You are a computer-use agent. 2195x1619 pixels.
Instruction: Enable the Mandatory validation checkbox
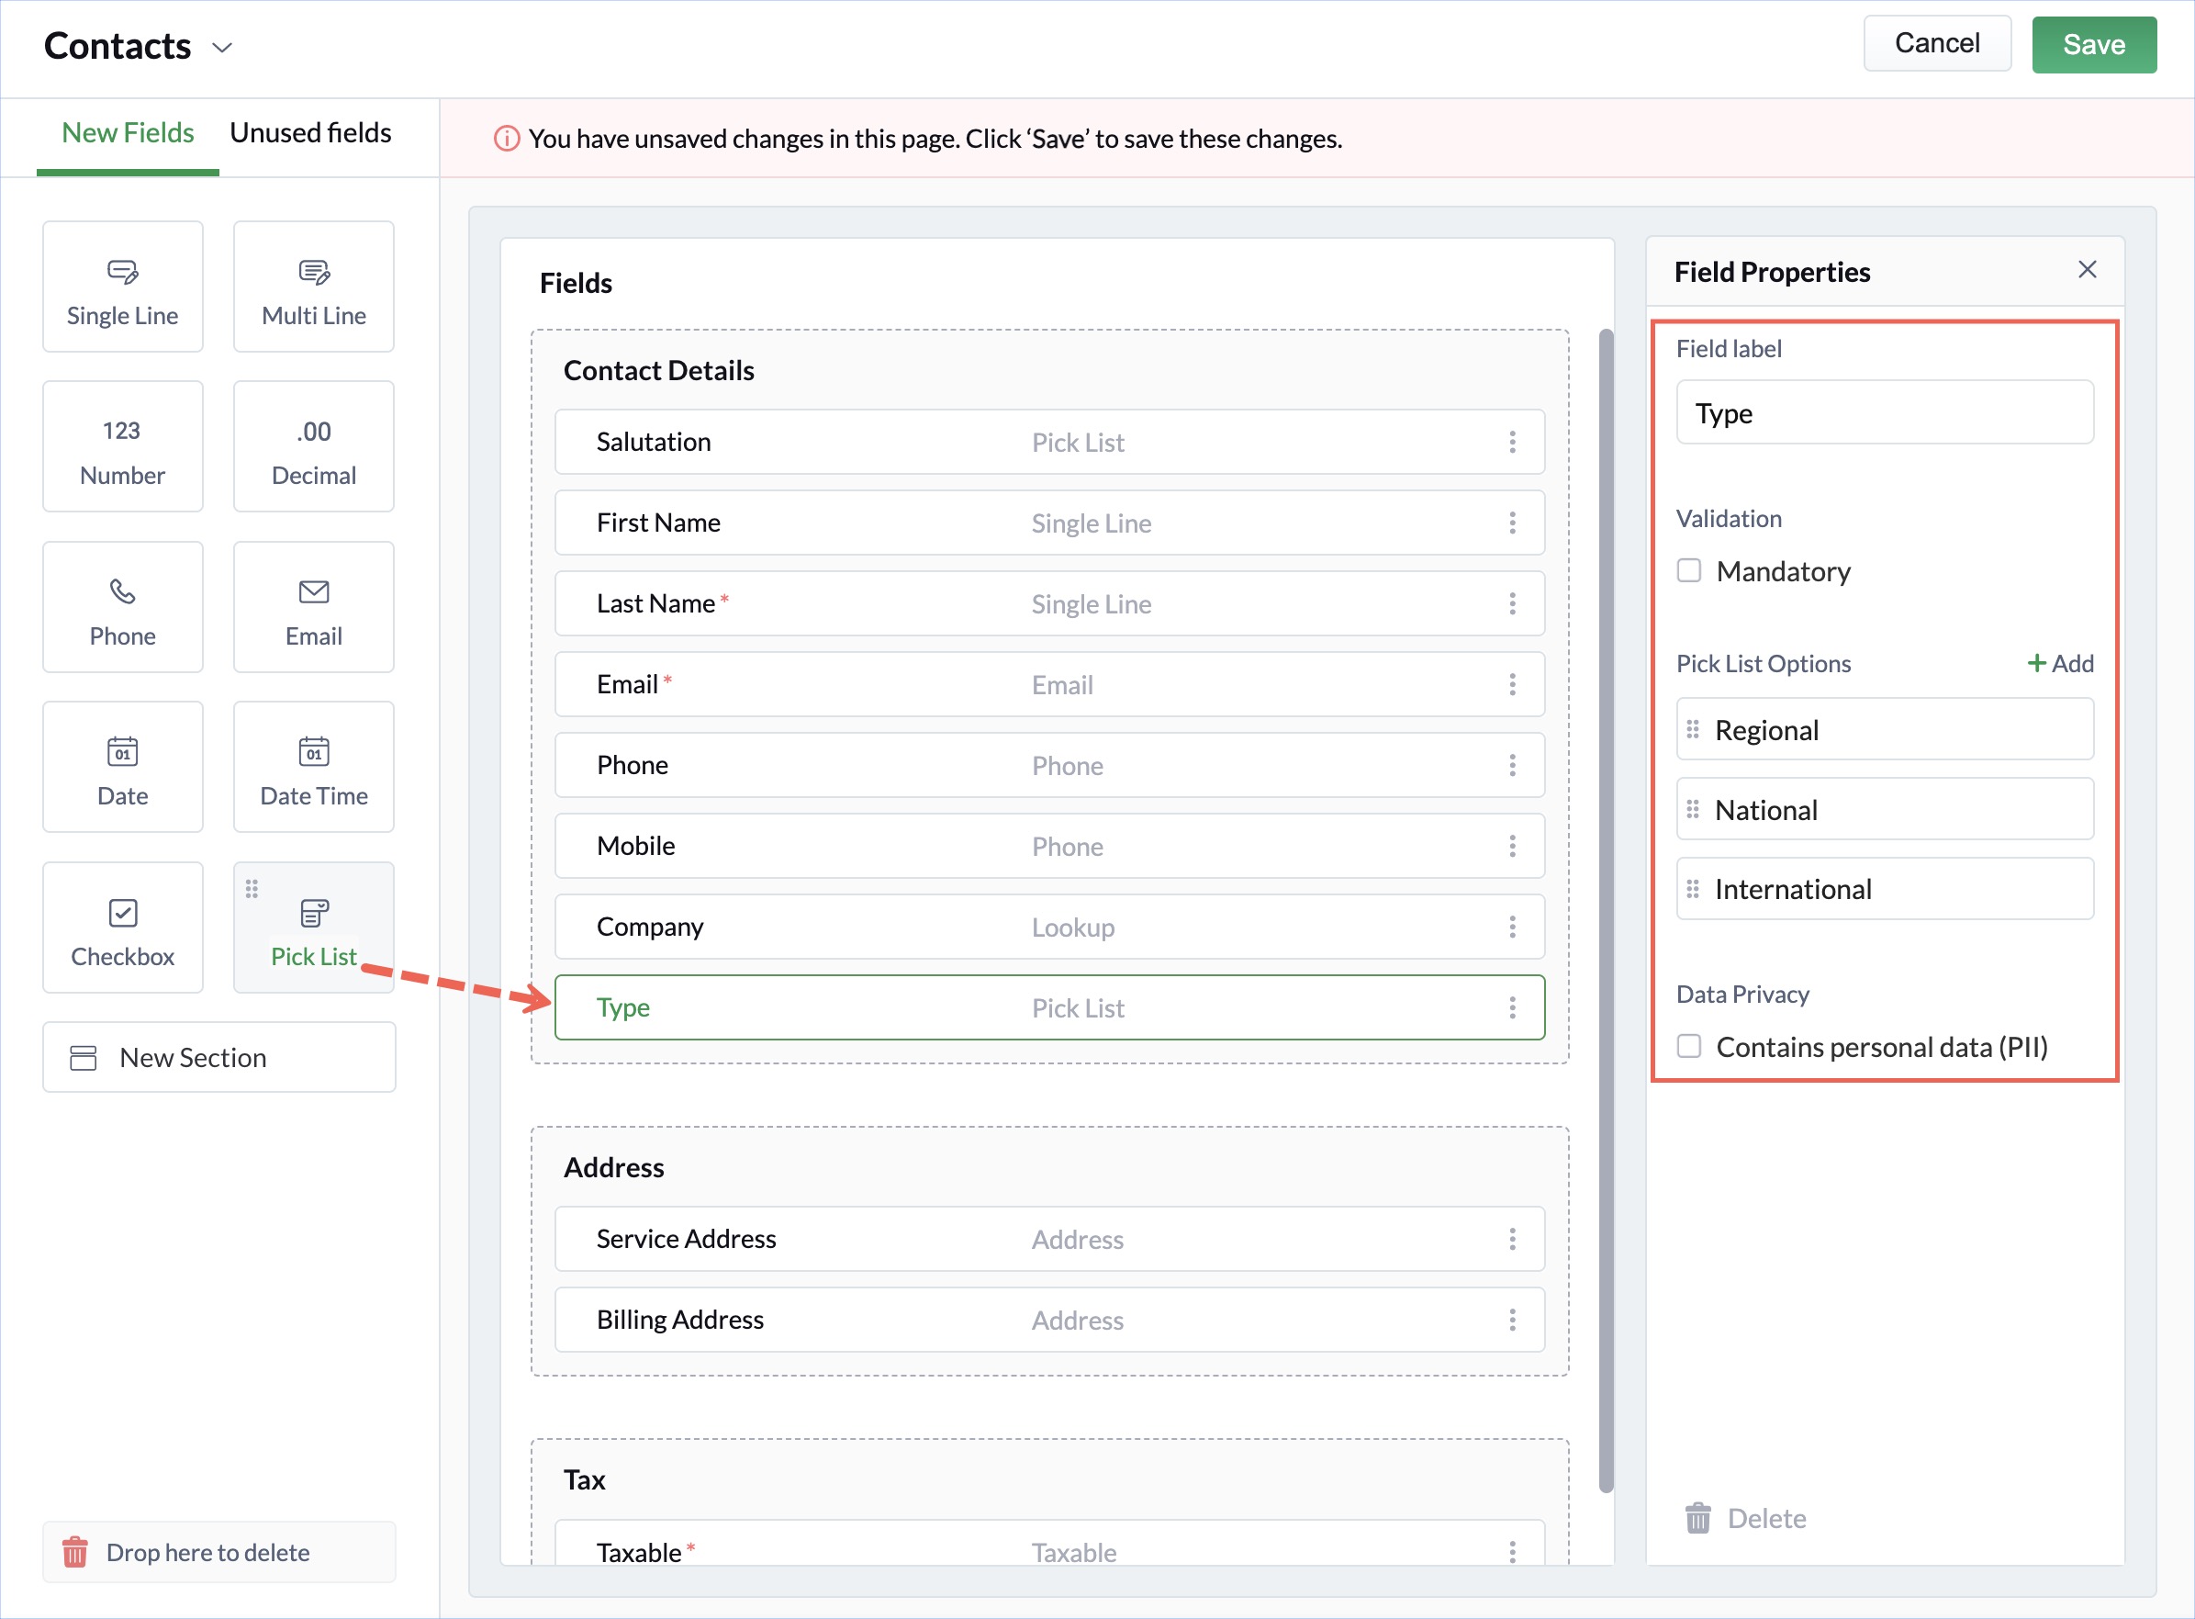tap(1687, 570)
